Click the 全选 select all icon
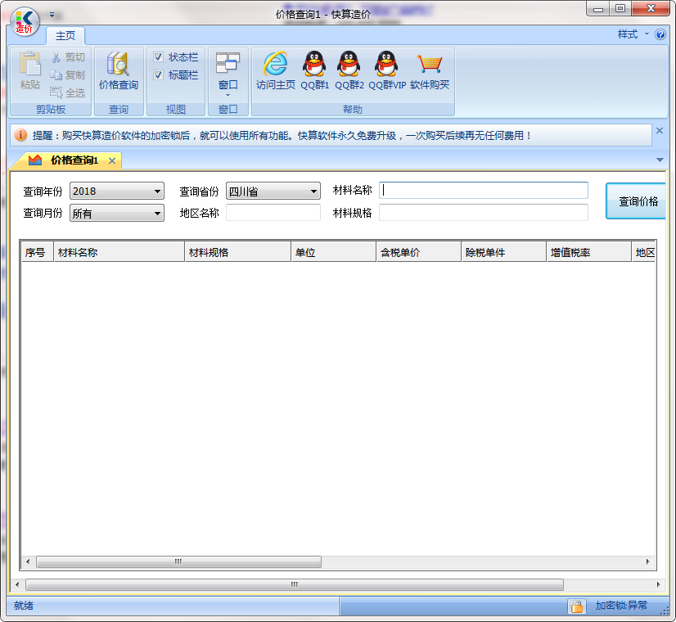The image size is (676, 622). pyautogui.click(x=56, y=92)
